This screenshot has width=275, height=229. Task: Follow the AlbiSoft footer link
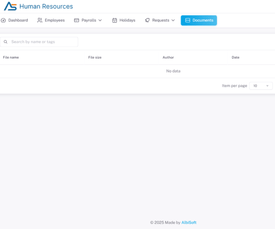[189, 222]
